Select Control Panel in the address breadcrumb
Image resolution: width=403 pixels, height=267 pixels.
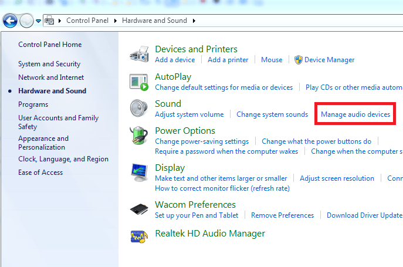87,21
